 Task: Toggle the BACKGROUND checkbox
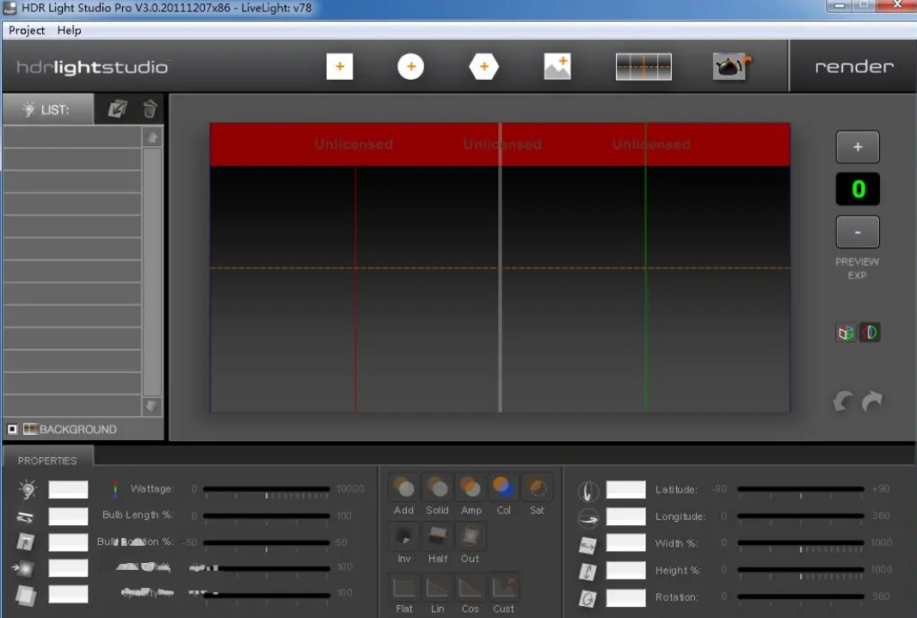(x=12, y=429)
